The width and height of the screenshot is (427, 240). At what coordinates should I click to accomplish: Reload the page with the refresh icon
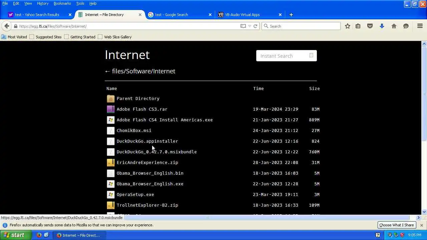[x=255, y=26]
